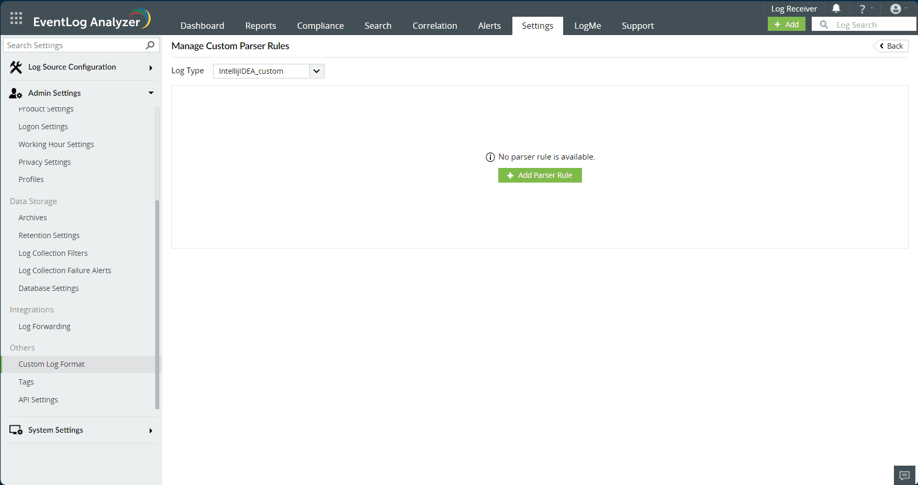Open Log Forwarding under Integrations
Screen dimensions: 918x485
pyautogui.click(x=44, y=326)
